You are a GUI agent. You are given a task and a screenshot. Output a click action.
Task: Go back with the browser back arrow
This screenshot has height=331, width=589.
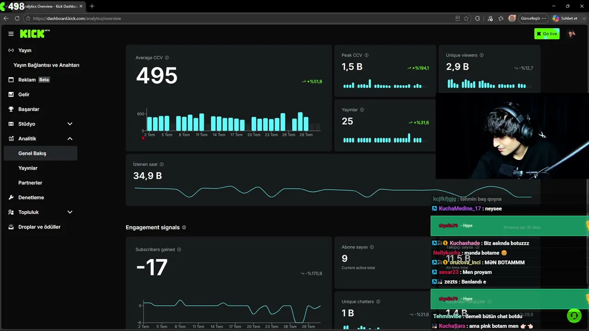(6, 18)
